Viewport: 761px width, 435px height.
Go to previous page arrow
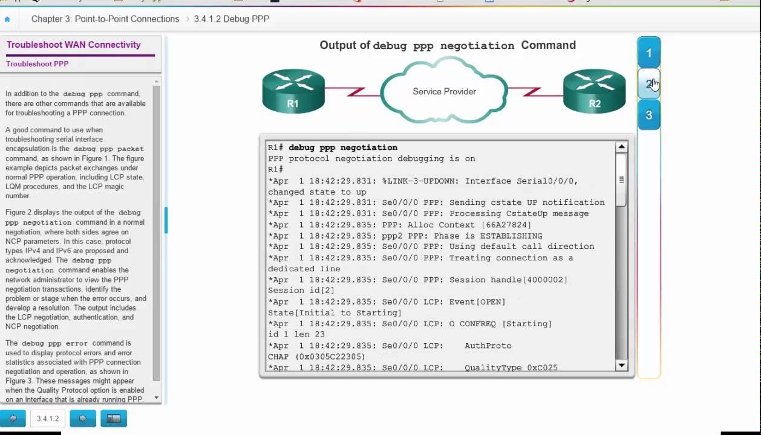tap(13, 418)
